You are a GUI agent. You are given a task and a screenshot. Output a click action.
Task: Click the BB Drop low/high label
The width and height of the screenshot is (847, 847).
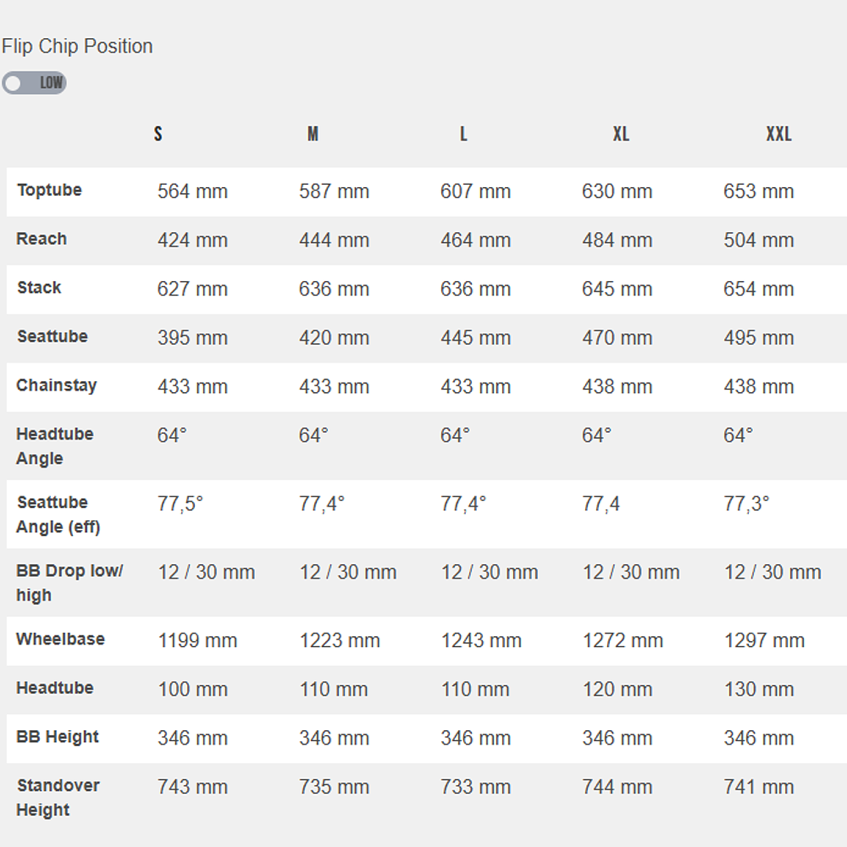[x=69, y=583]
